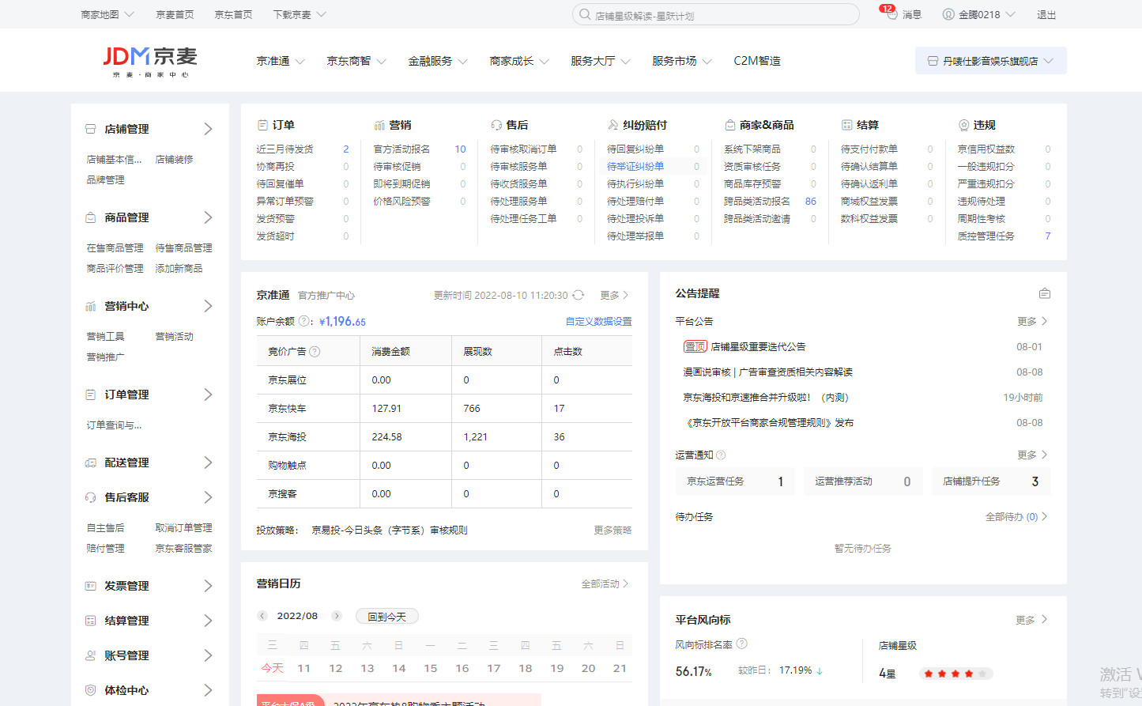
Task: Click the help icon beside 运营通知
Action: coord(721,455)
